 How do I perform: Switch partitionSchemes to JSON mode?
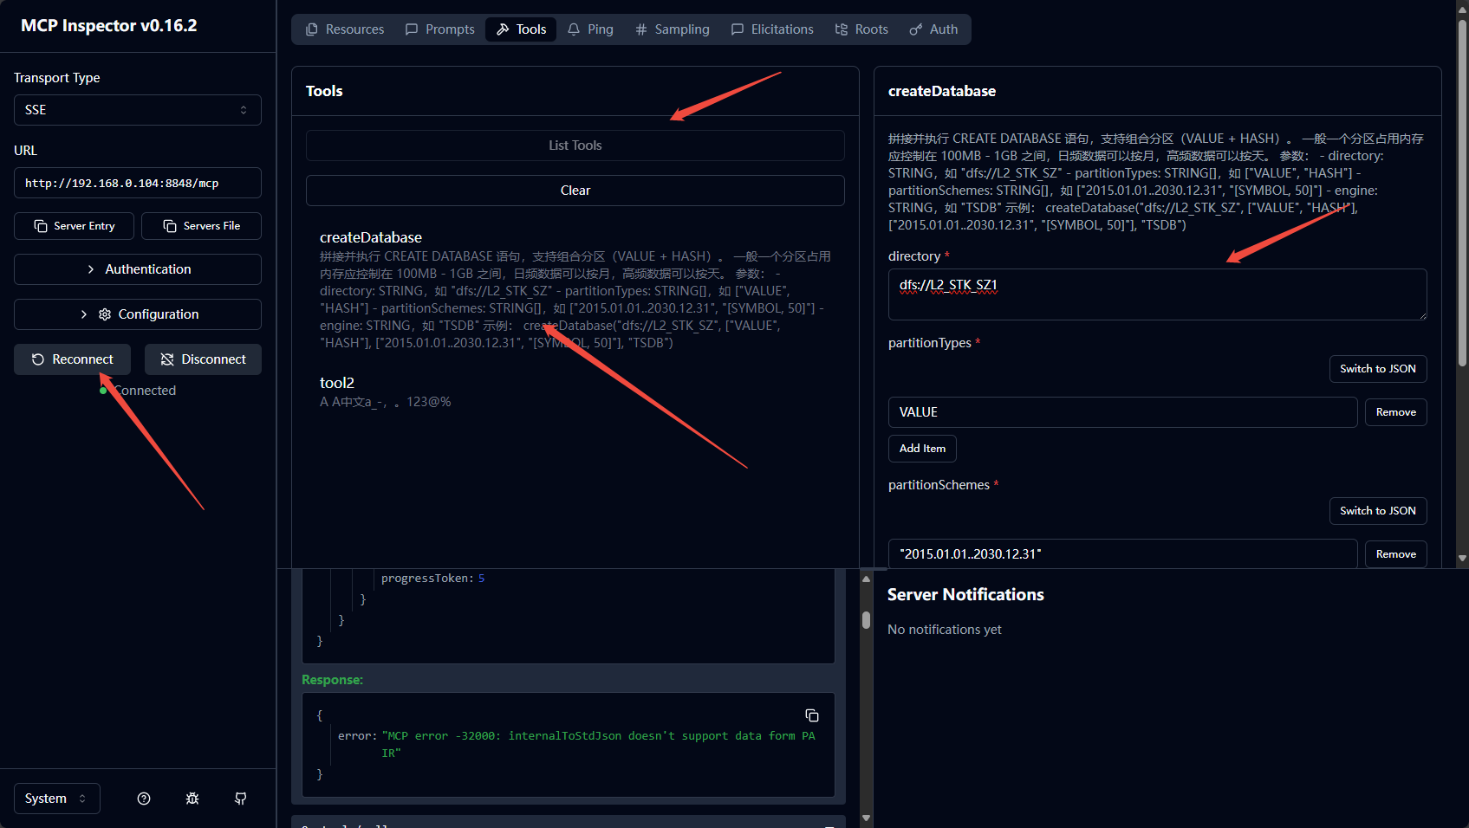click(x=1377, y=511)
